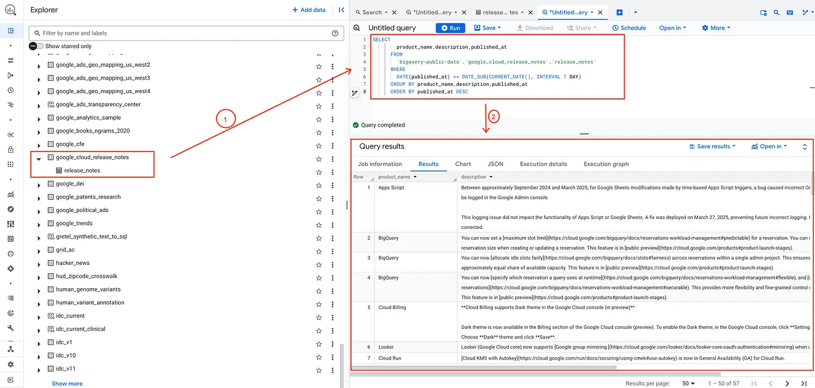Open the Save dropdown in the query toolbar
This screenshot has height=388, width=815.
488,27
